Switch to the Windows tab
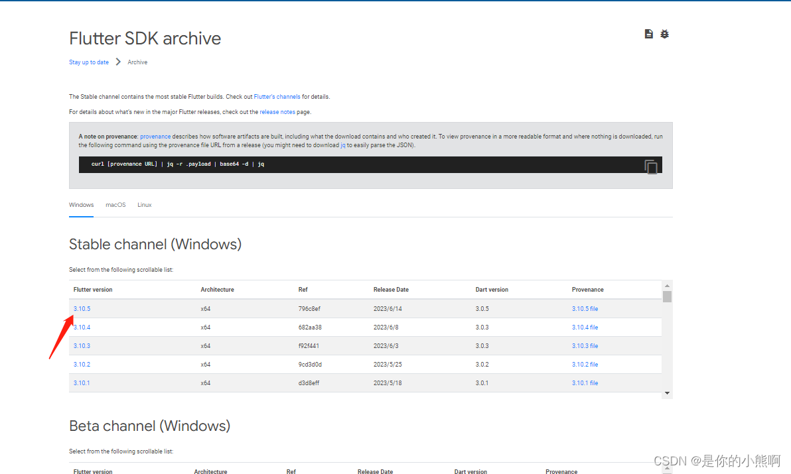The width and height of the screenshot is (791, 474). pyautogui.click(x=81, y=205)
